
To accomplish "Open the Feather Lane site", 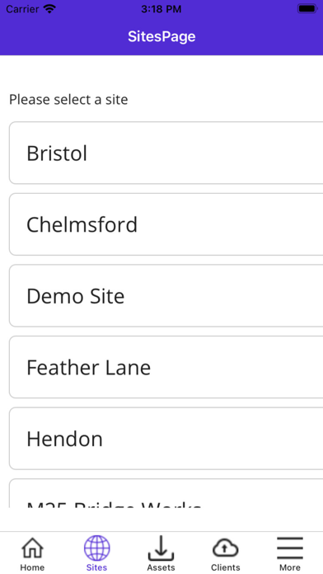I will tap(166, 367).
